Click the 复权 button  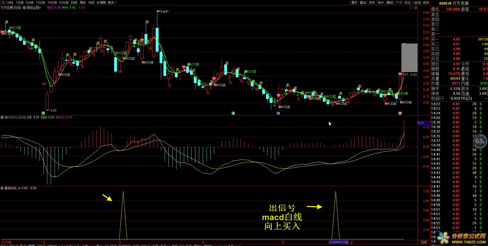click(354, 3)
